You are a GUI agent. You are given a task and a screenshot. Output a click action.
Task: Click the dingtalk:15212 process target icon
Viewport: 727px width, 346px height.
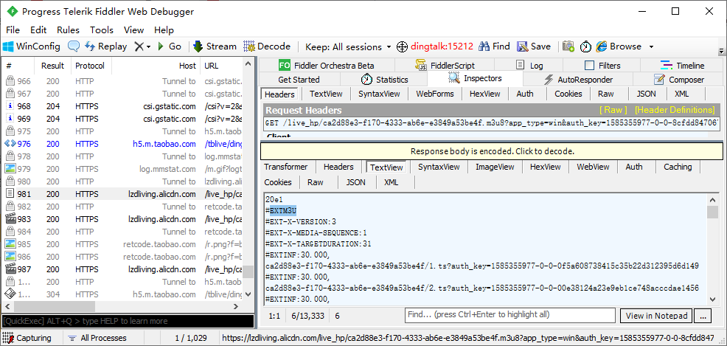click(402, 46)
